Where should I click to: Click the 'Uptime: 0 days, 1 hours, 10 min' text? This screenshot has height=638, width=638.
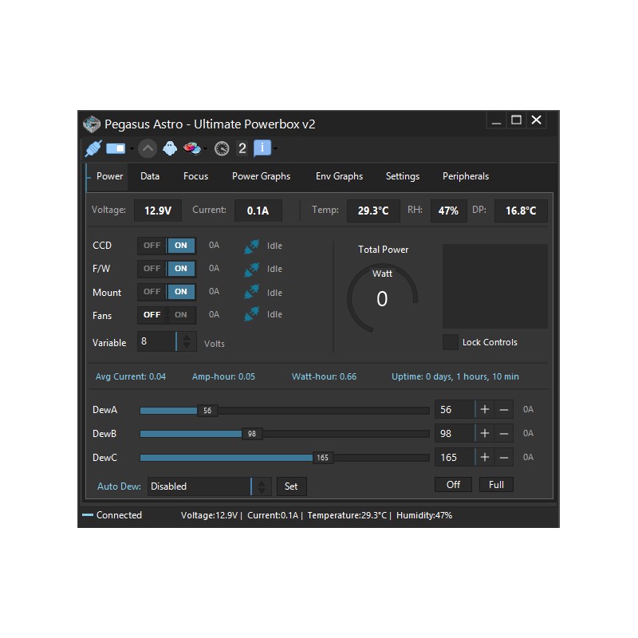pyautogui.click(x=455, y=376)
